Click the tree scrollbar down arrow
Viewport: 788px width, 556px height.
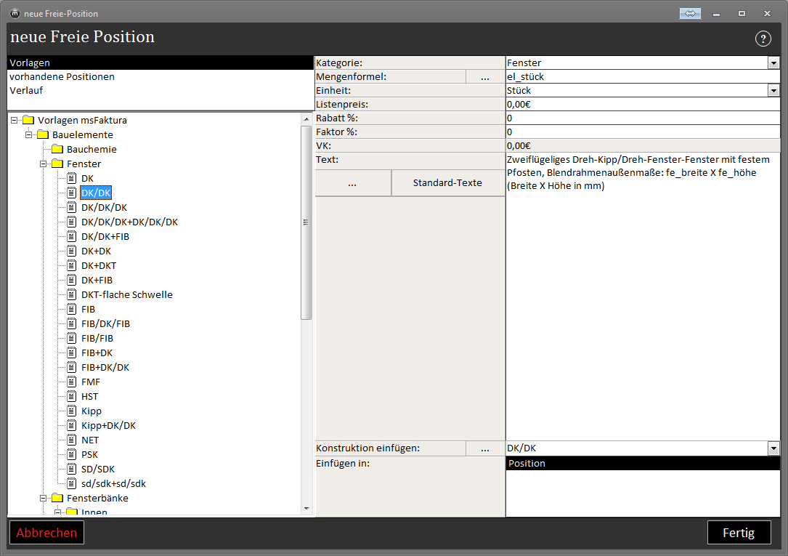[x=306, y=509]
